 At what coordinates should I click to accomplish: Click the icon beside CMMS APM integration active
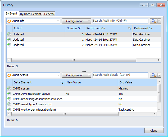pyautogui.click(x=9, y=94)
